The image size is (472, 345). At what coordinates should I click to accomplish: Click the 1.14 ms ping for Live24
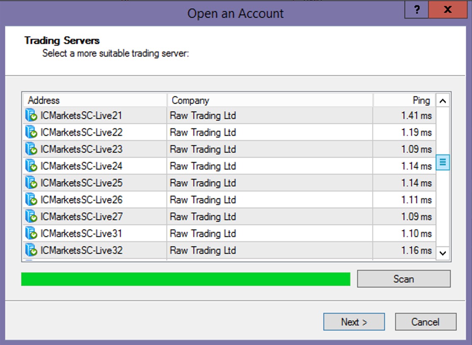pyautogui.click(x=416, y=166)
